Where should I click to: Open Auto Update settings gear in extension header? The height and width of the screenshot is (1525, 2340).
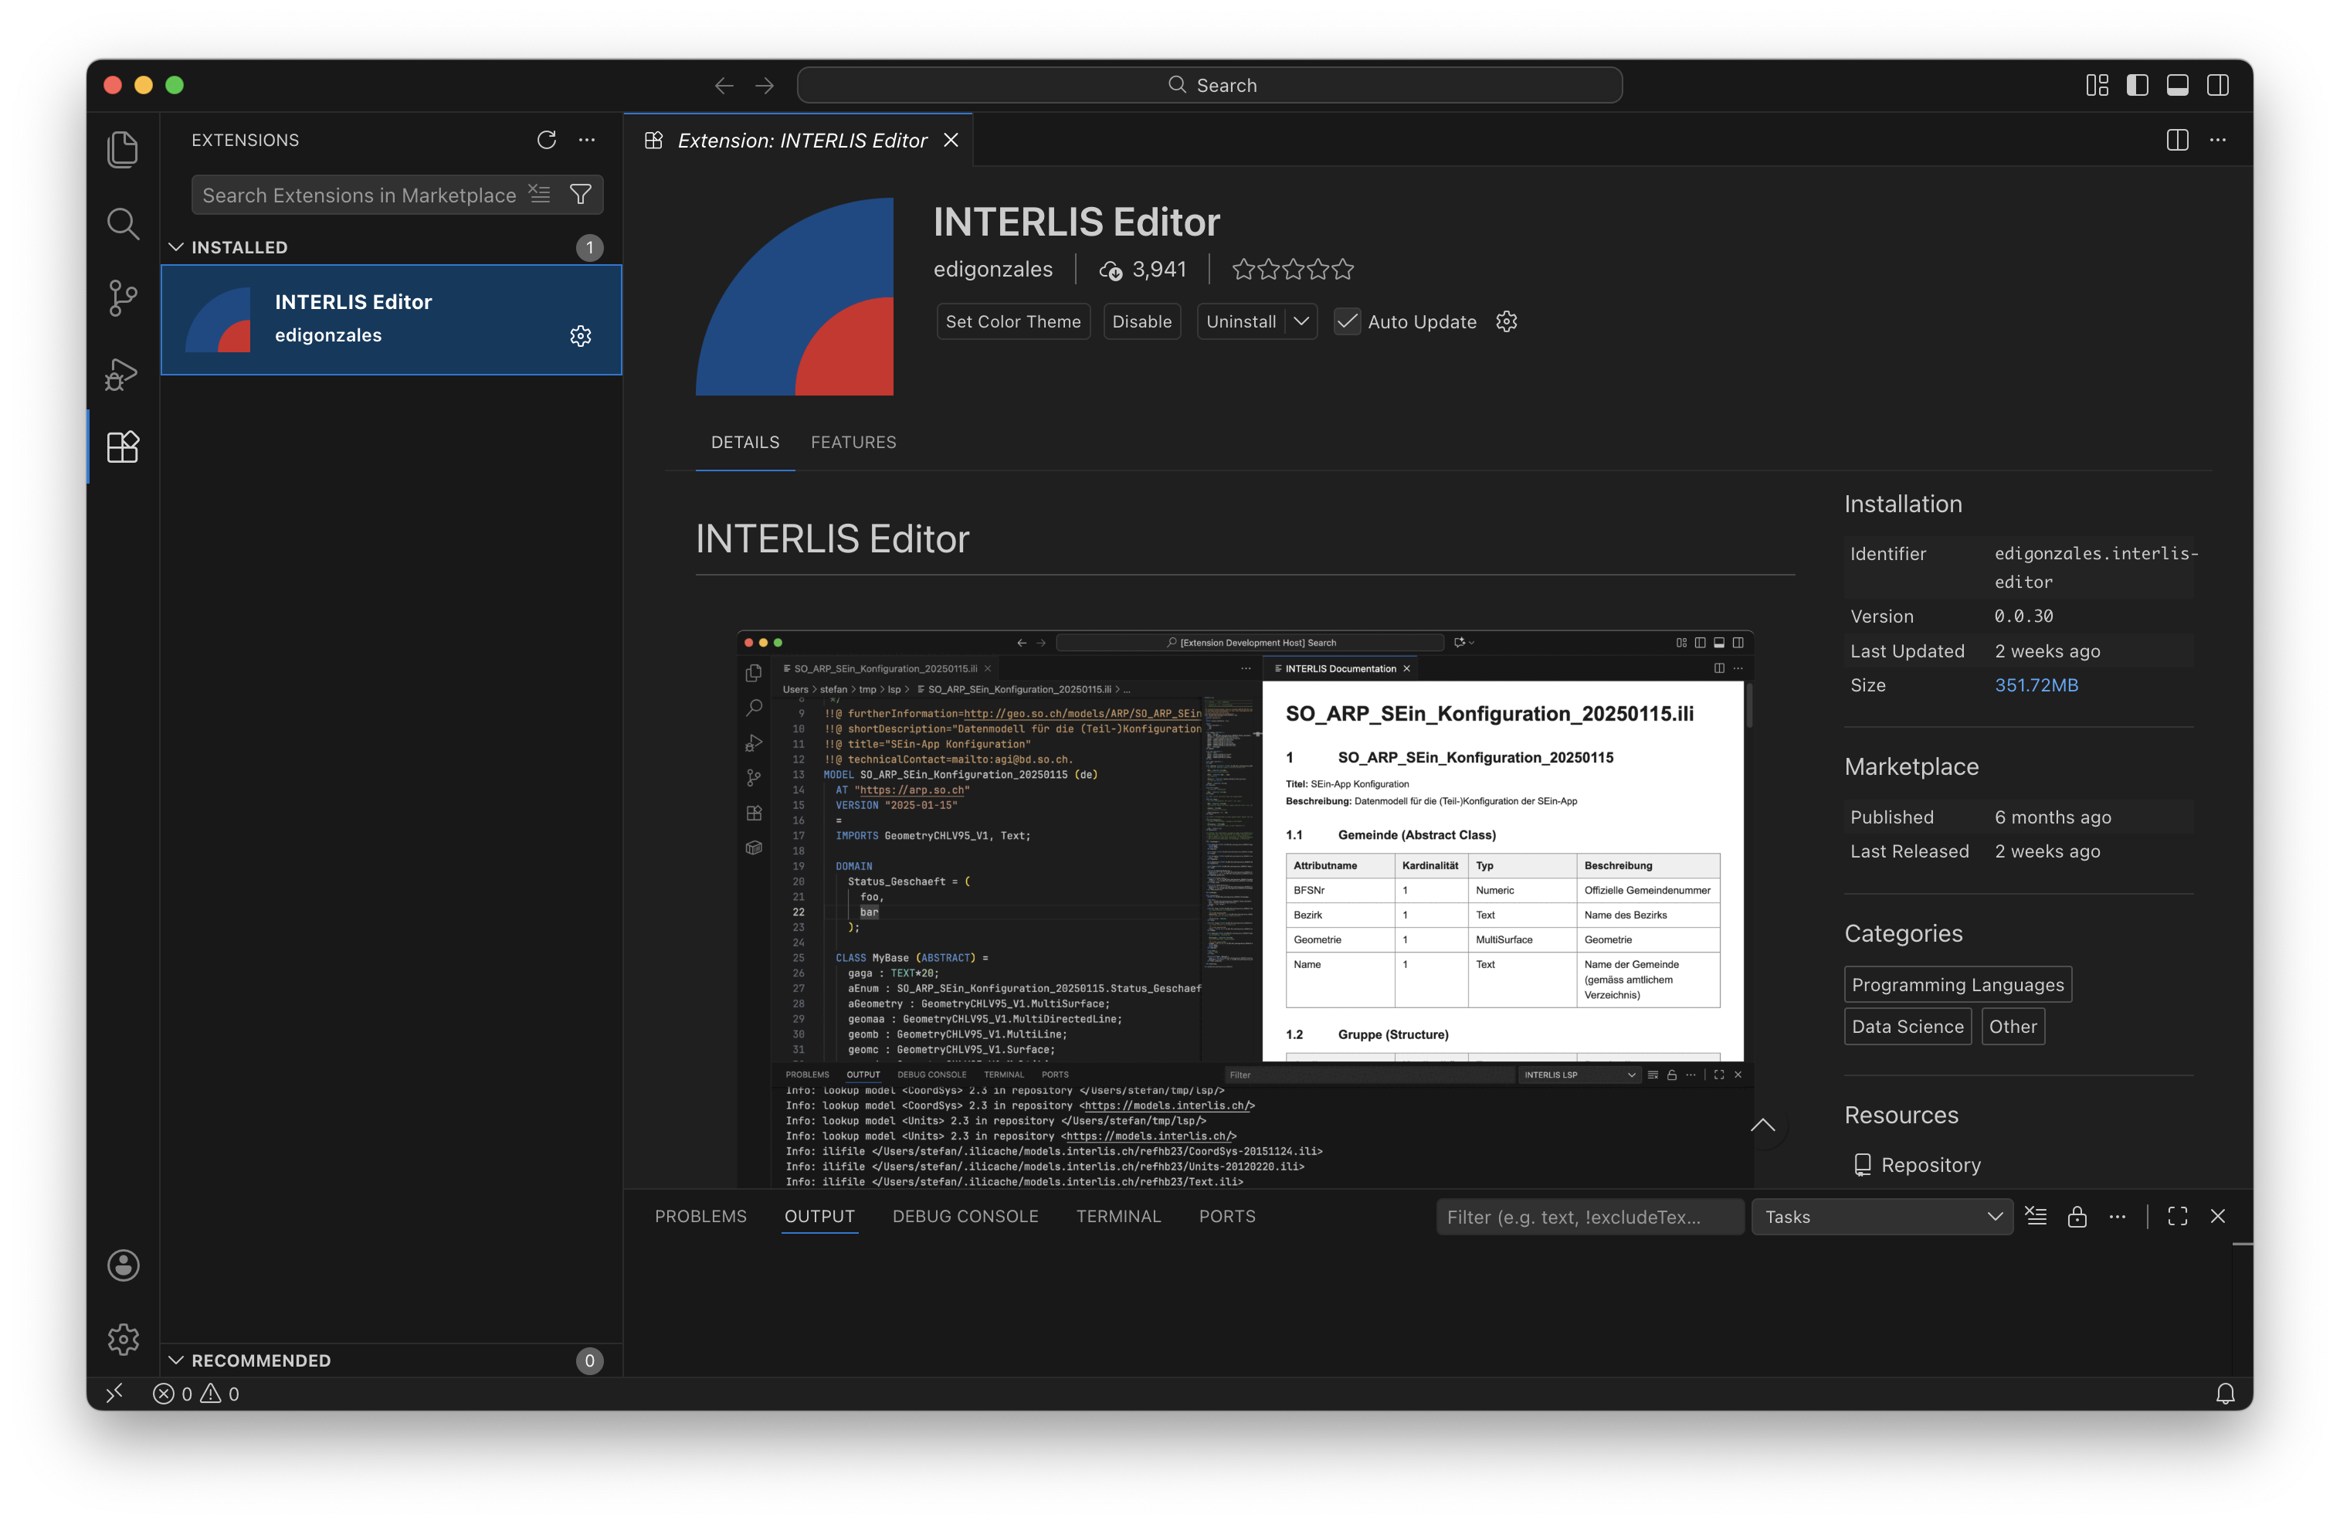coord(1506,321)
